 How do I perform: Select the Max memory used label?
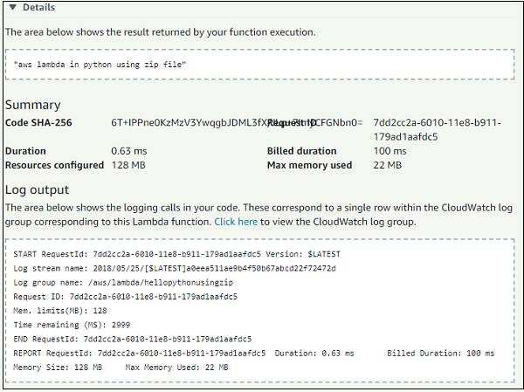click(309, 165)
